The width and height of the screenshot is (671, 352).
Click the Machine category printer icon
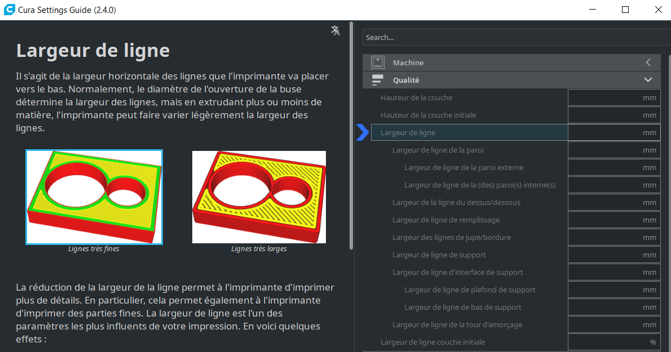[377, 63]
